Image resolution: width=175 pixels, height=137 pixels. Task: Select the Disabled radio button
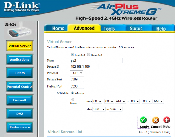tap(89, 55)
